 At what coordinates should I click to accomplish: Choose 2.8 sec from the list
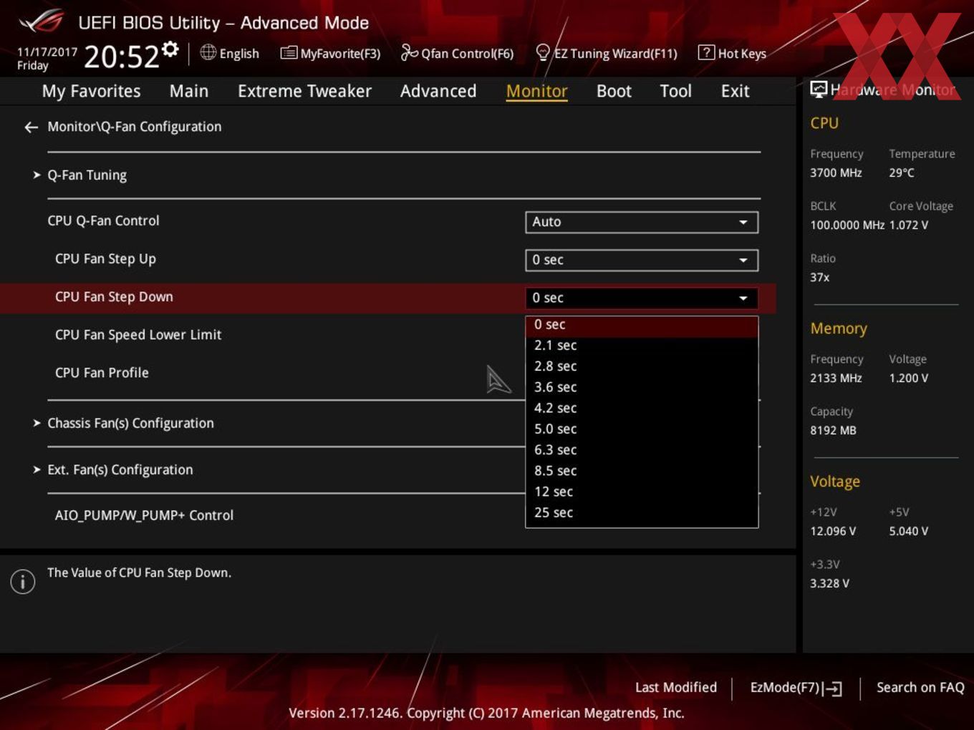pyautogui.click(x=642, y=366)
